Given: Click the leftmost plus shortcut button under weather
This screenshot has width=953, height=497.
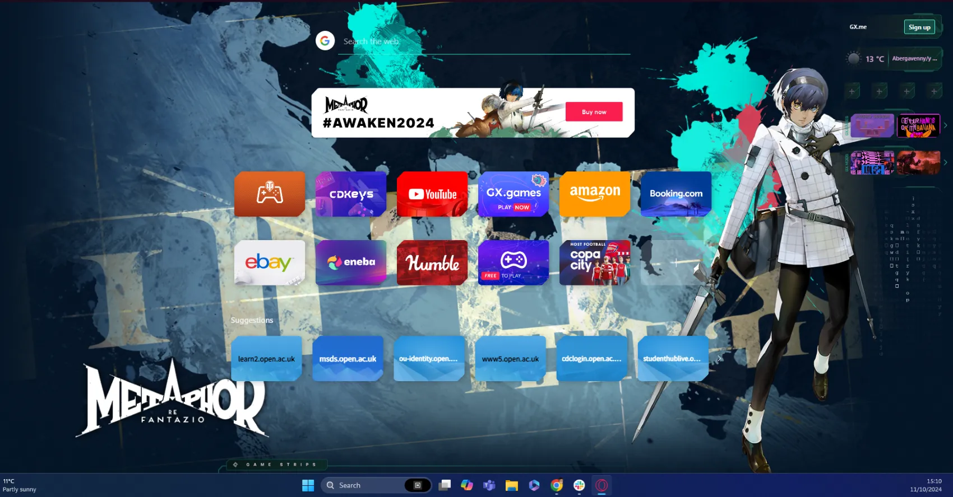Looking at the screenshot, I should point(852,91).
